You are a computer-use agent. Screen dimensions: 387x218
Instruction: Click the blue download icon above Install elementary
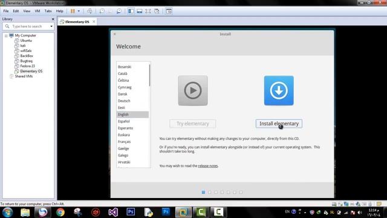279,91
